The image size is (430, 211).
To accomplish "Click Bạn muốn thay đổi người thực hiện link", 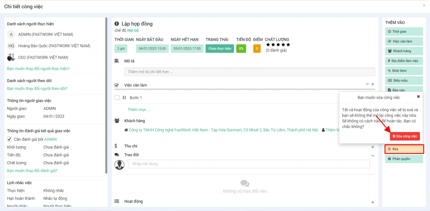I will point(38,68).
